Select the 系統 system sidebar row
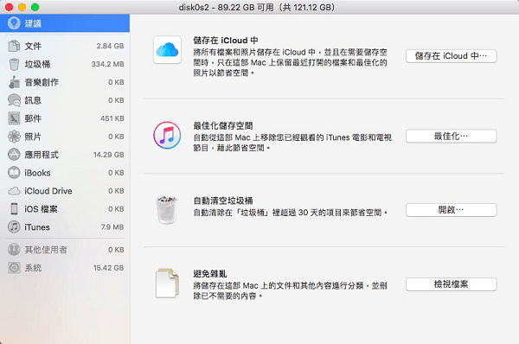Image resolution: width=519 pixels, height=344 pixels. pos(65,268)
